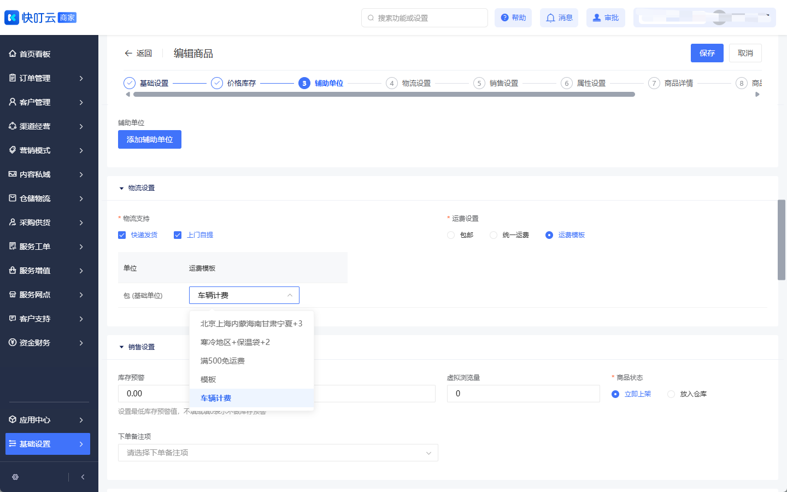Open the 审批 approval button
This screenshot has height=492, width=787.
click(606, 17)
